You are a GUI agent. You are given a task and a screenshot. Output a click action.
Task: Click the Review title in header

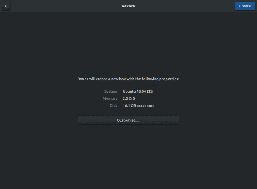(x=128, y=6)
